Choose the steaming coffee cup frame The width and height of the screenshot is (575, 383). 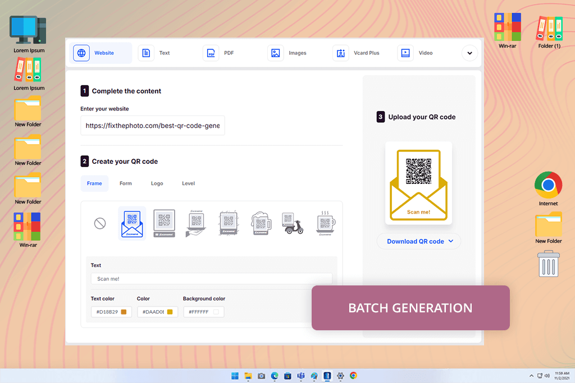[x=325, y=223]
